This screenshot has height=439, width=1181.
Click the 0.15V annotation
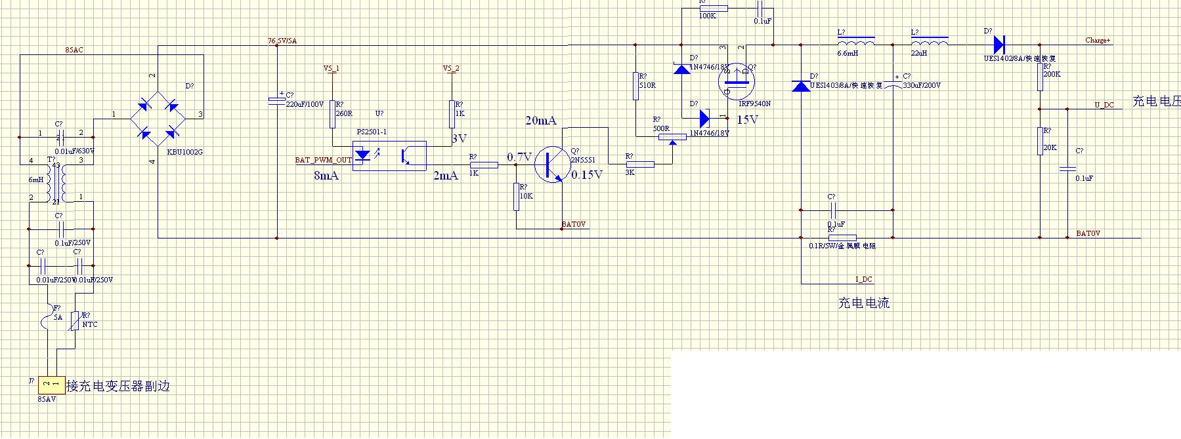point(587,174)
